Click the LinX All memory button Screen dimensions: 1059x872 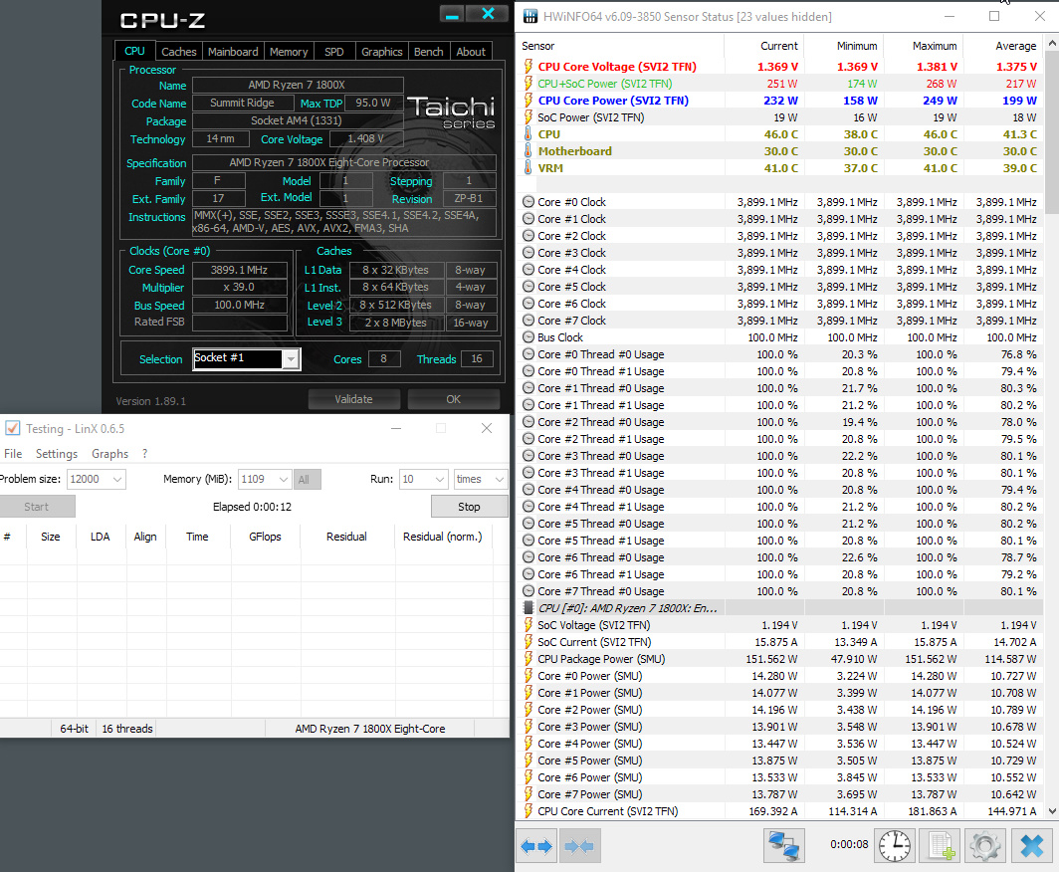308,479
